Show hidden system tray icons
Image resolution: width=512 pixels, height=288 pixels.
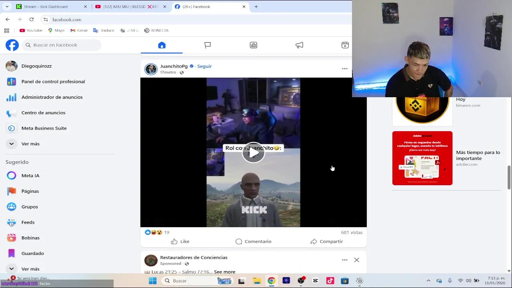point(428,281)
